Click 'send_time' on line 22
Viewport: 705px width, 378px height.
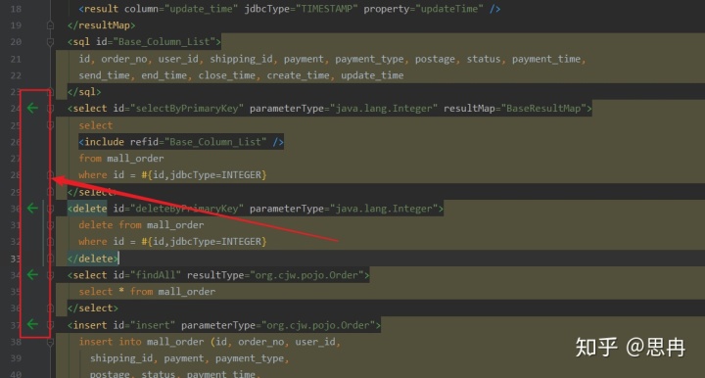pyautogui.click(x=105, y=75)
